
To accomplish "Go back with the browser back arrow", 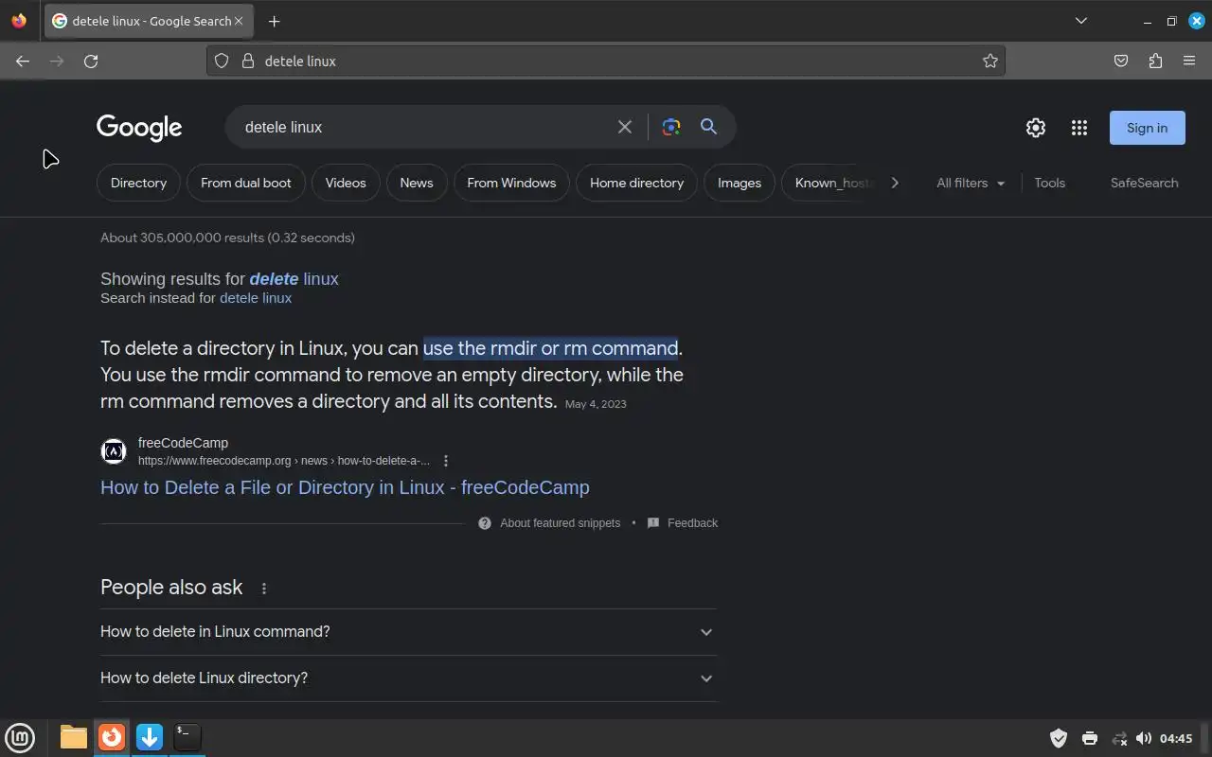I will pyautogui.click(x=23, y=61).
